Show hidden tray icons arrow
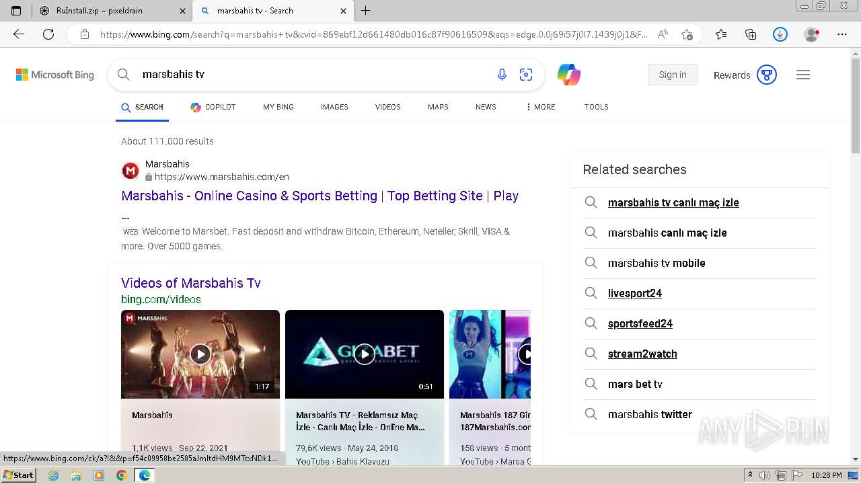The image size is (861, 484). tap(750, 475)
